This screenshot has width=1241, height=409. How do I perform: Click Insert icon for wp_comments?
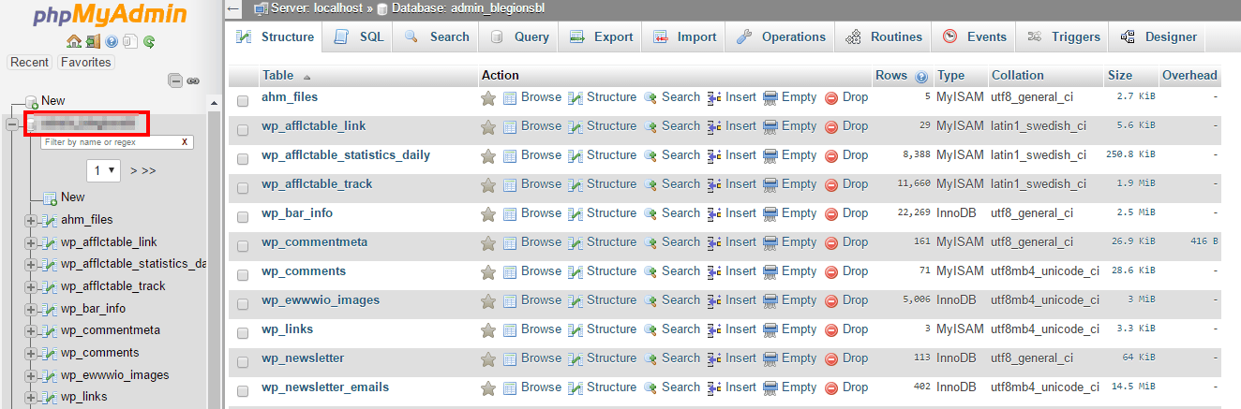pyautogui.click(x=714, y=271)
